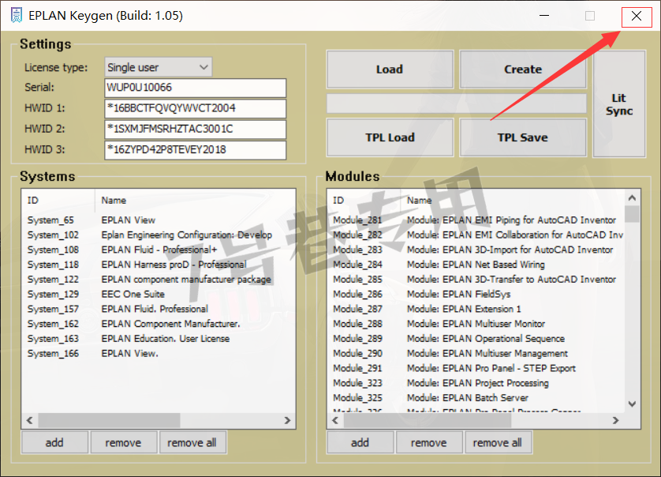The image size is (661, 477).
Task: Select the EPLAN Pro Panel - STEP Export row
Action: coord(476,368)
